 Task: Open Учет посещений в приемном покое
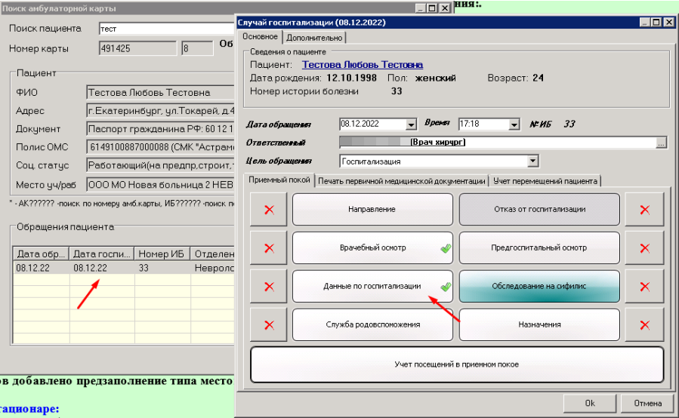(x=457, y=364)
